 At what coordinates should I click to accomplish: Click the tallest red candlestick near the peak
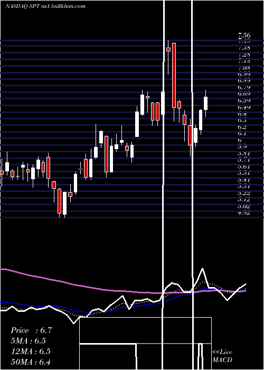pos(174,75)
